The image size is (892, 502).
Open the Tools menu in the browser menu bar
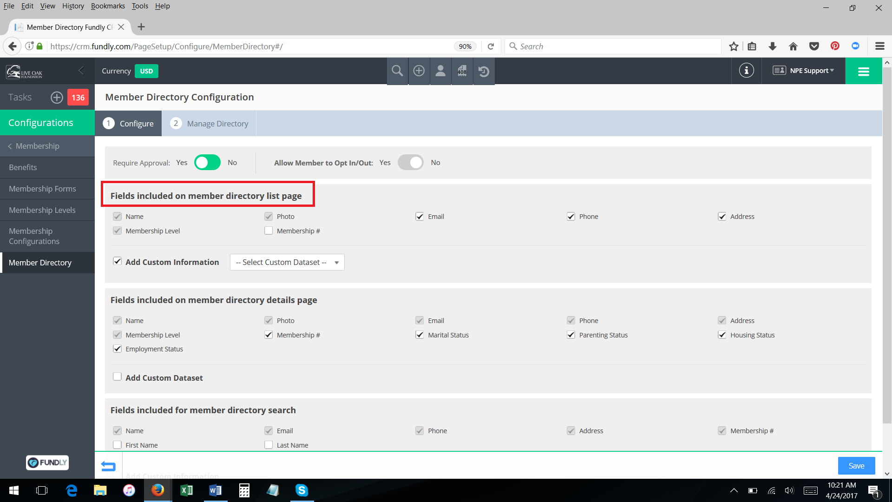coord(140,6)
